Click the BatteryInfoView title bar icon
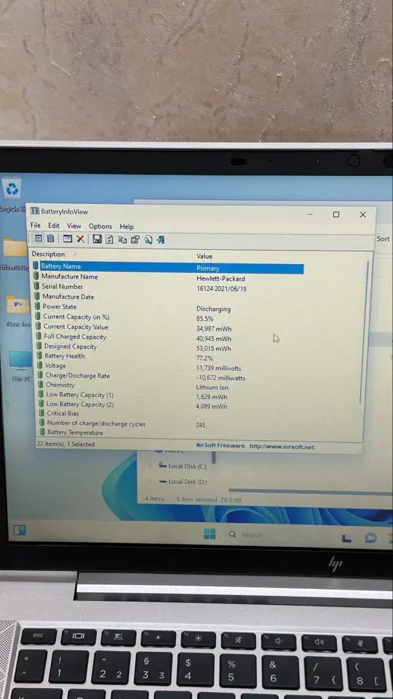393x699 pixels. tap(35, 211)
